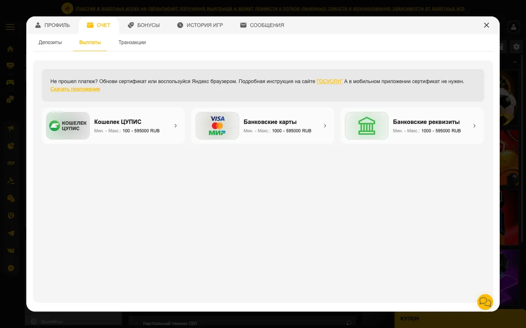Open the Сообщения tab
This screenshot has height=328, width=526.
click(x=262, y=25)
